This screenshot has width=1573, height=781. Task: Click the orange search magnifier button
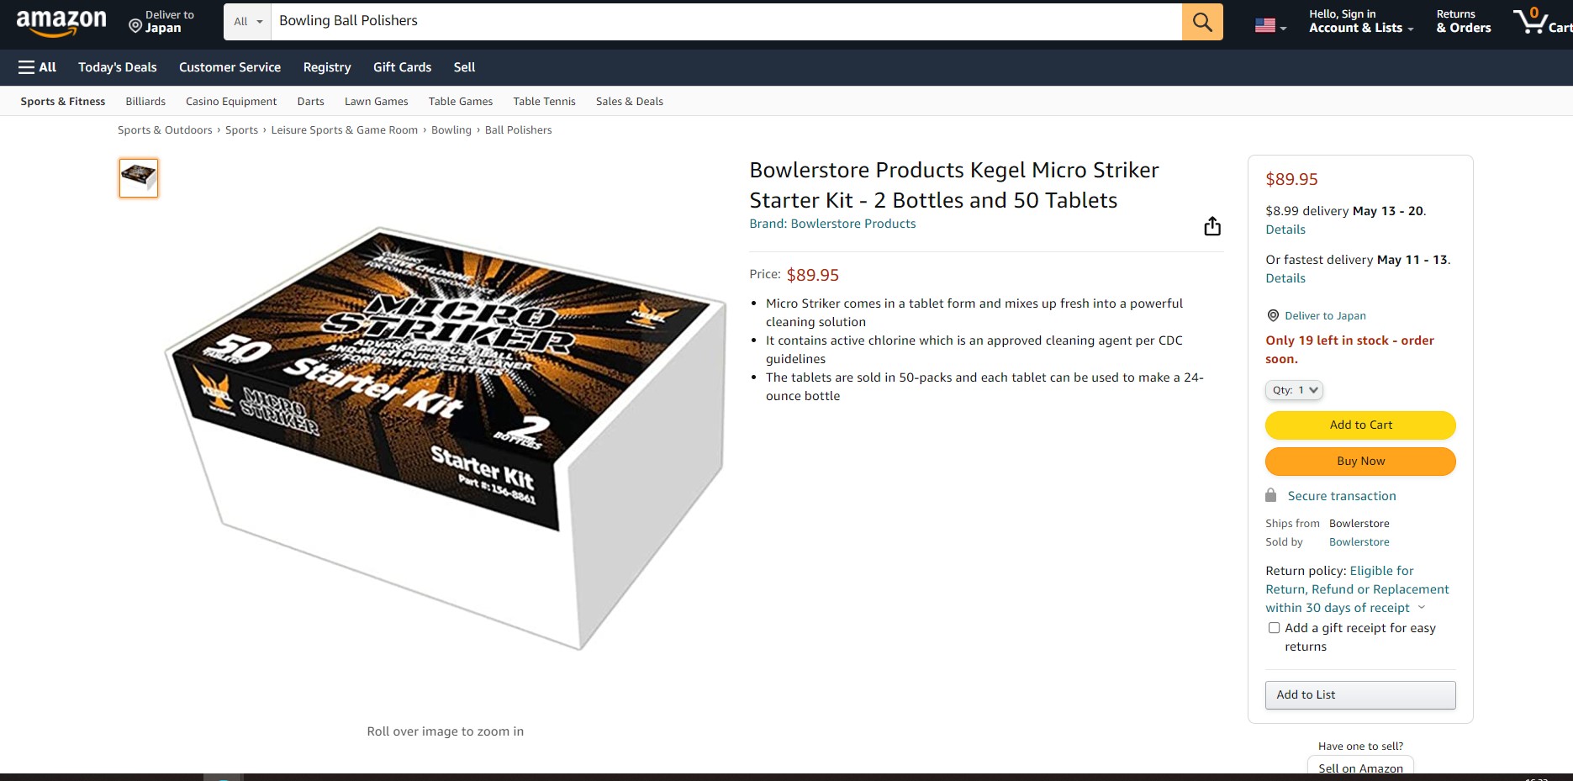[1202, 22]
